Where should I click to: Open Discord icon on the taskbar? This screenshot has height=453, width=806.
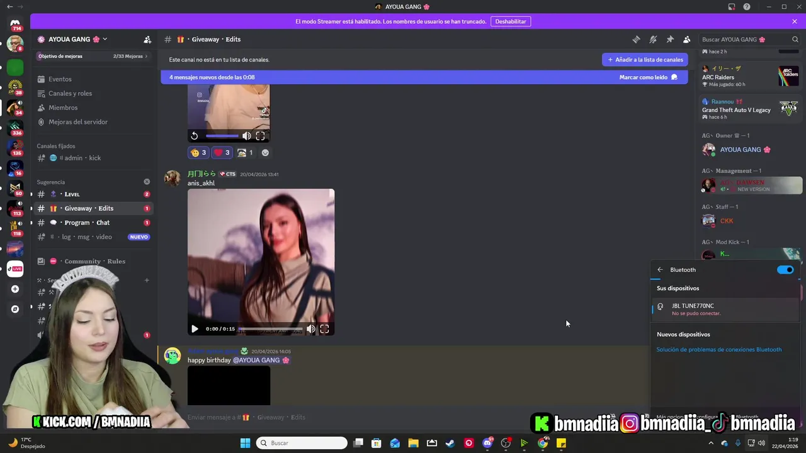(x=487, y=443)
